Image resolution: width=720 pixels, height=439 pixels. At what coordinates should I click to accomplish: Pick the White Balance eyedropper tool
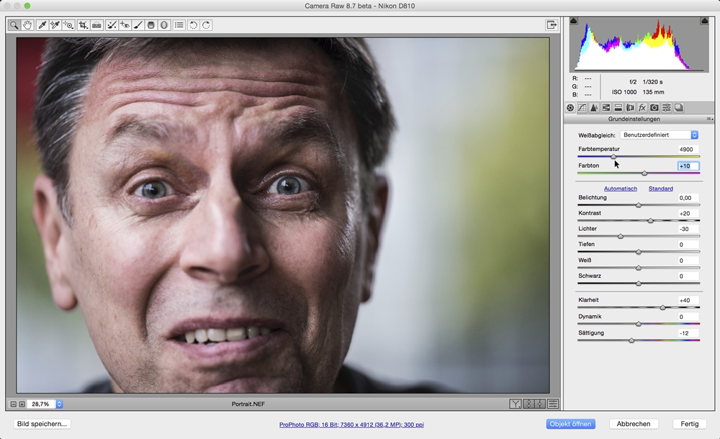(x=42, y=25)
